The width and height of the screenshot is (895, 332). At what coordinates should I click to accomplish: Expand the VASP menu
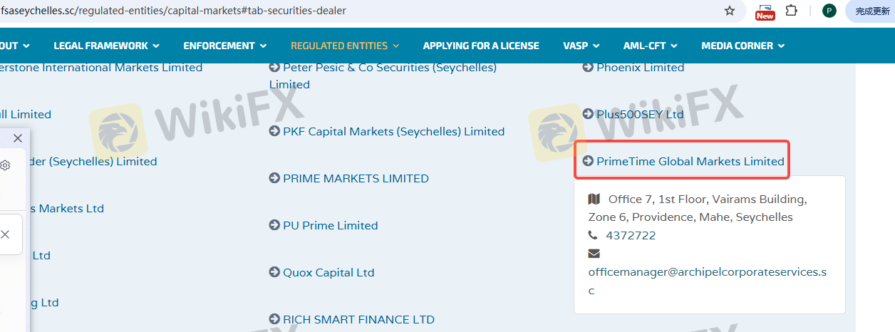(x=581, y=46)
